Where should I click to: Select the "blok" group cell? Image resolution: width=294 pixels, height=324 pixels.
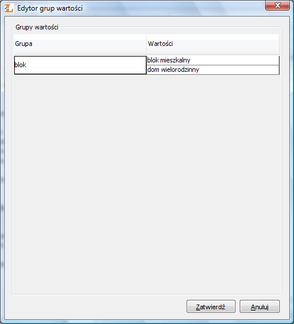(x=80, y=65)
